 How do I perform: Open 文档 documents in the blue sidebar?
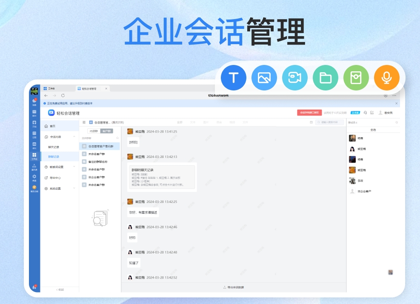pos(34,124)
